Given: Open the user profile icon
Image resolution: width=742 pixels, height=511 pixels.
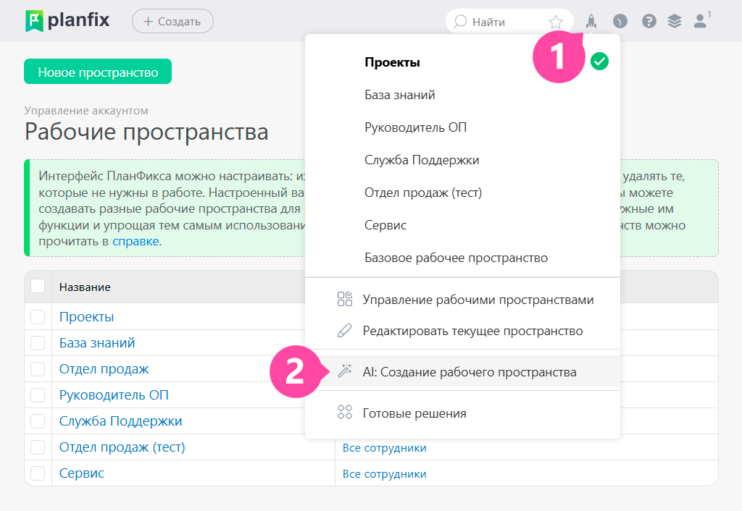Looking at the screenshot, I should (x=701, y=21).
